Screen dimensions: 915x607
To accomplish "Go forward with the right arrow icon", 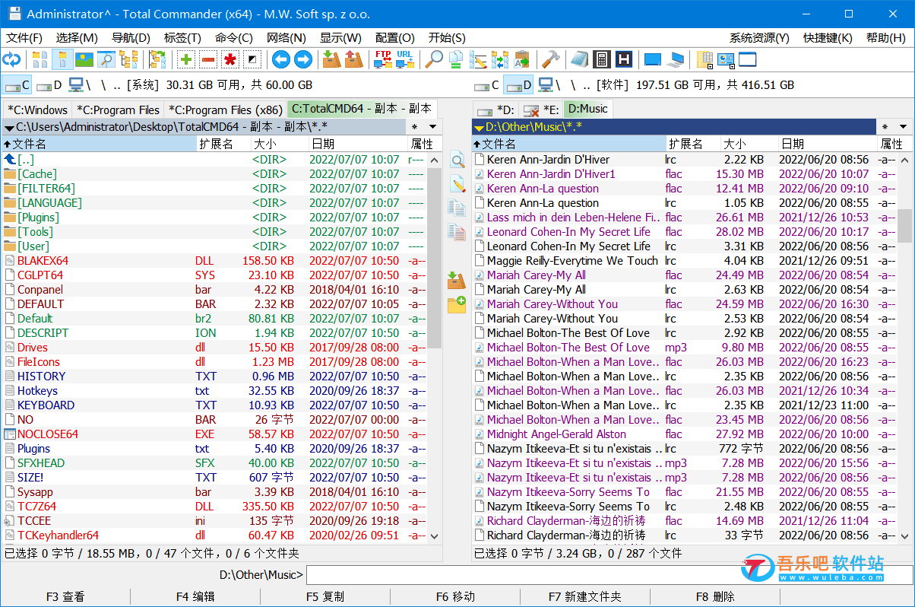I will [x=303, y=59].
